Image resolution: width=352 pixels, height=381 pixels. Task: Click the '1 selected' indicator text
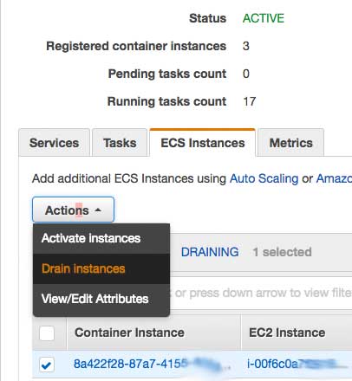(x=282, y=252)
